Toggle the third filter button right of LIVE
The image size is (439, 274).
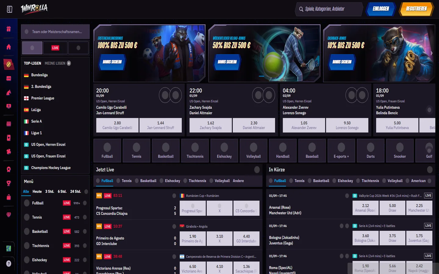tap(78, 48)
